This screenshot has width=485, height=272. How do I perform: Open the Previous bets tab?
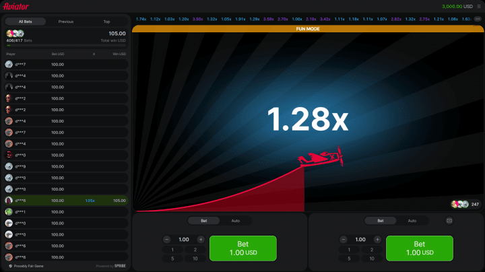coord(66,22)
